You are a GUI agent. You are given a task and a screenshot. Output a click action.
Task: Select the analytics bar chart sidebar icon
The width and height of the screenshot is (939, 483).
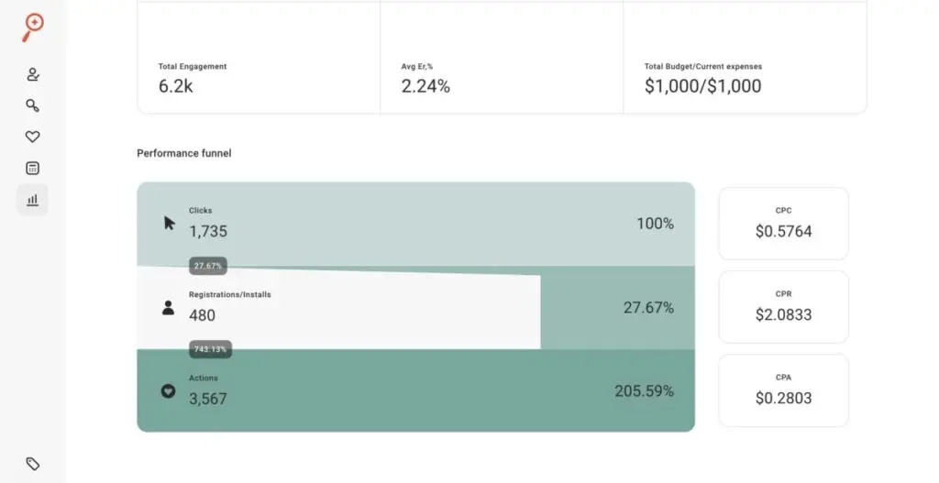33,200
